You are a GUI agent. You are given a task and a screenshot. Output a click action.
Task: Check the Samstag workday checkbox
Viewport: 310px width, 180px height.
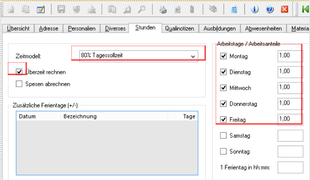[223, 136]
